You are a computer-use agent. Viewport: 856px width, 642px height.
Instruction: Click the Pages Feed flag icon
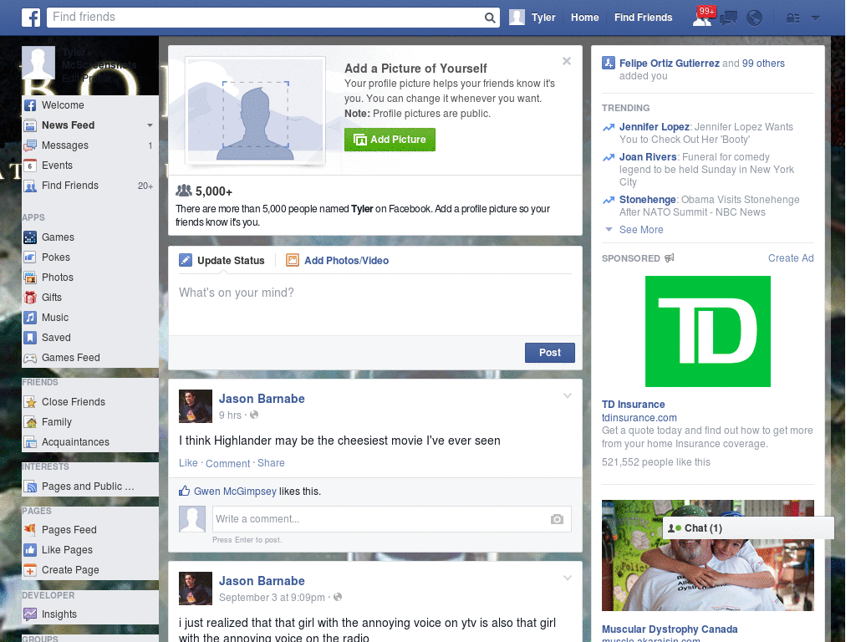pos(30,530)
